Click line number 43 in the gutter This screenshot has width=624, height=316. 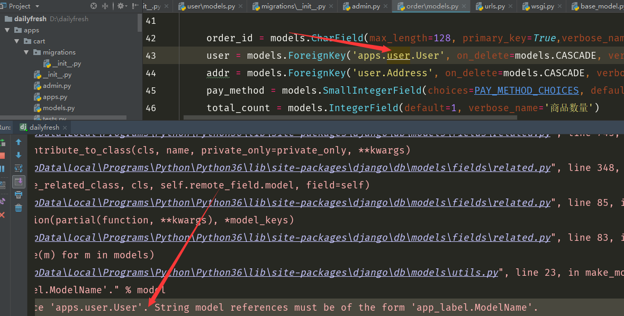point(151,56)
